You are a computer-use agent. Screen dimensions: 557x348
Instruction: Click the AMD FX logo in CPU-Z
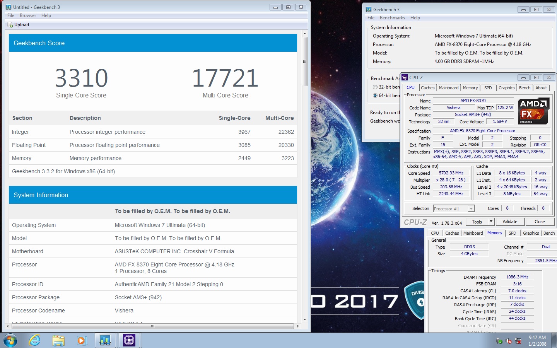[534, 111]
